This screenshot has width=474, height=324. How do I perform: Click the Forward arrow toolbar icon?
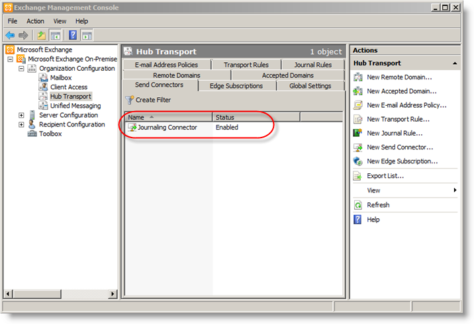[x=23, y=35]
